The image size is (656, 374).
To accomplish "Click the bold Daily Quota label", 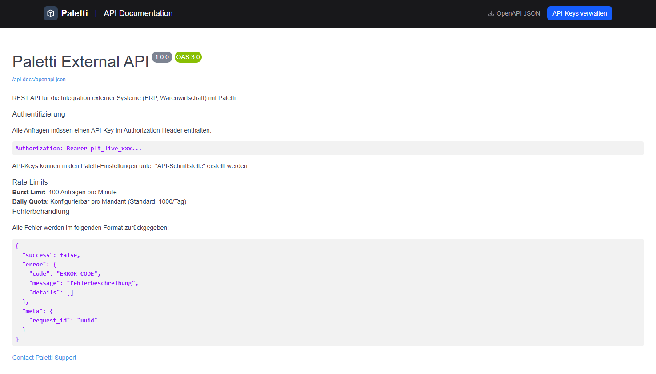I will tap(29, 201).
